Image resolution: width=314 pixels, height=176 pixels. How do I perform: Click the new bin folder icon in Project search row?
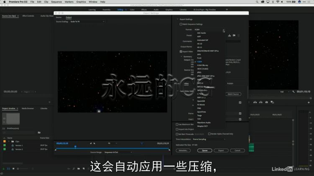pos(39,133)
